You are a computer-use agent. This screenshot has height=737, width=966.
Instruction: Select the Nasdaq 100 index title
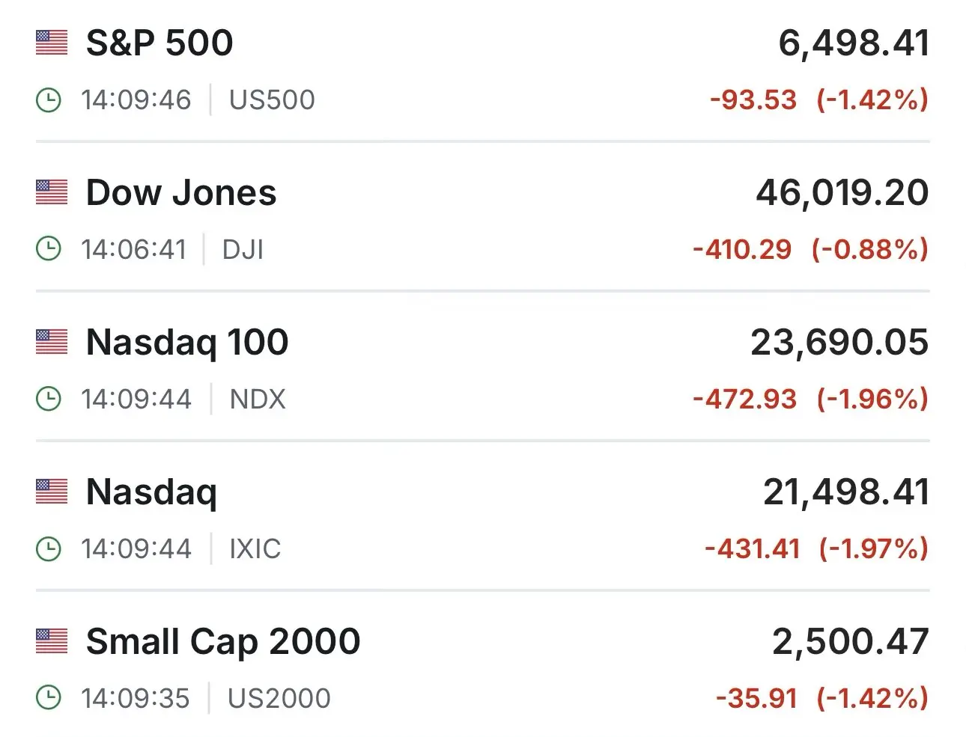pos(187,342)
